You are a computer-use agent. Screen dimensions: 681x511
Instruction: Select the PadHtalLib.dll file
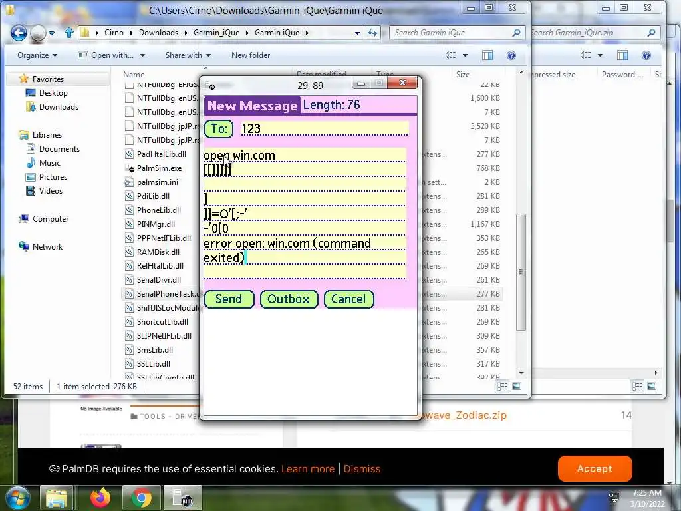coord(161,154)
